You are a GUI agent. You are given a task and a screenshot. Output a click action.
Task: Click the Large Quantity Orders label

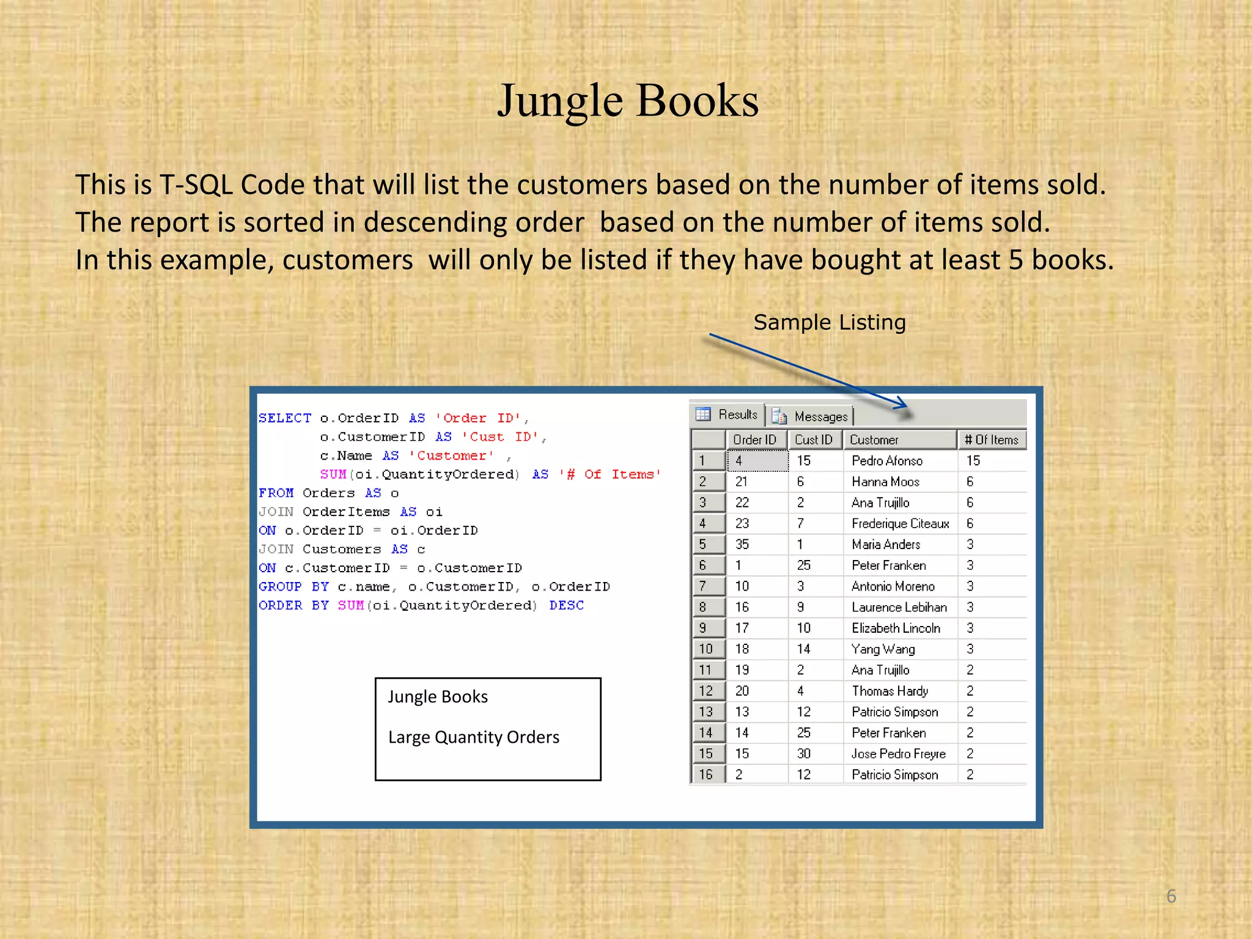pos(474,737)
